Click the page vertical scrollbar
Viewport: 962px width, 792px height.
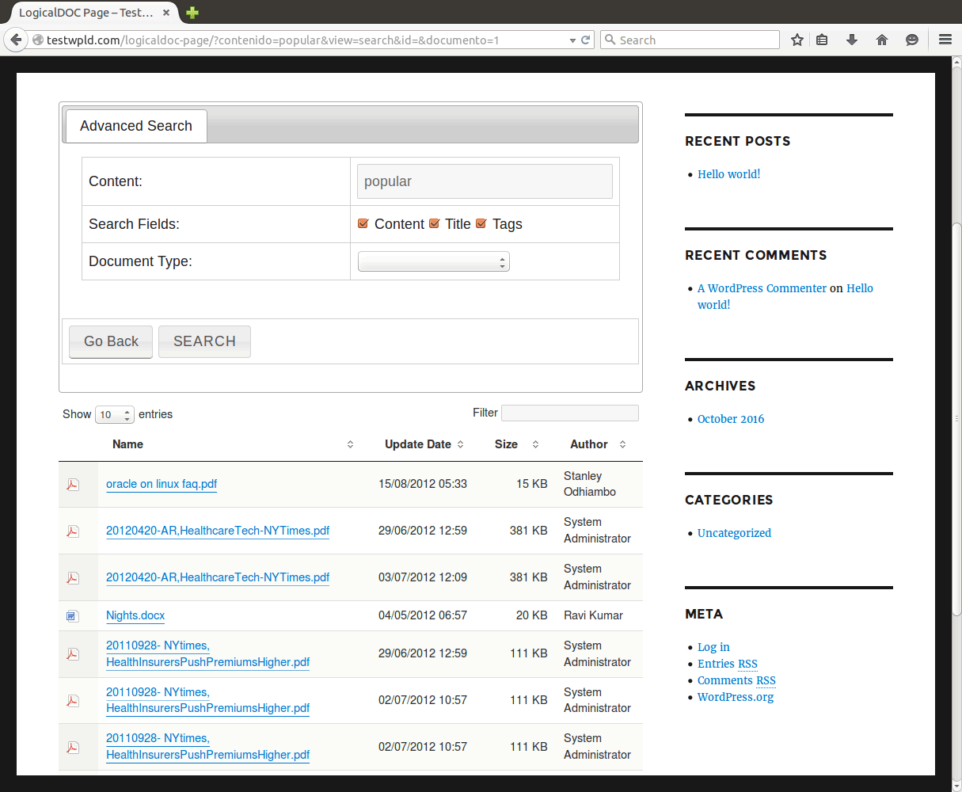(x=956, y=420)
